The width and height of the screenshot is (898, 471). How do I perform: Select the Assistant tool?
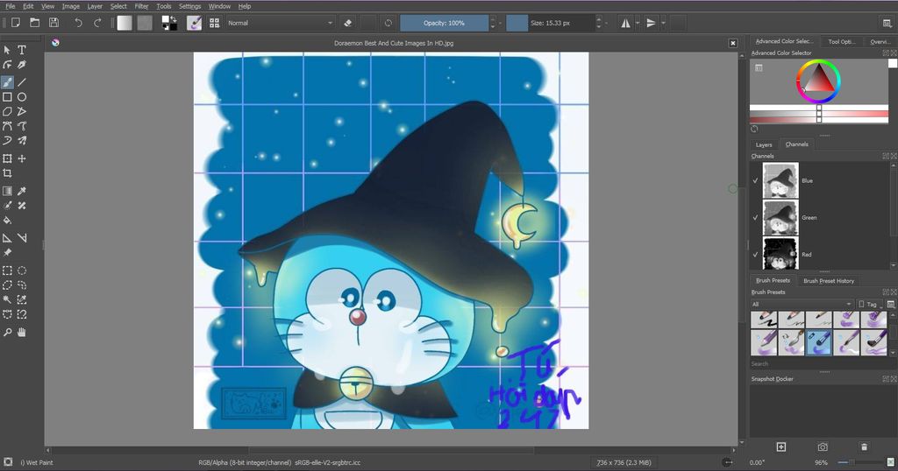coord(7,238)
